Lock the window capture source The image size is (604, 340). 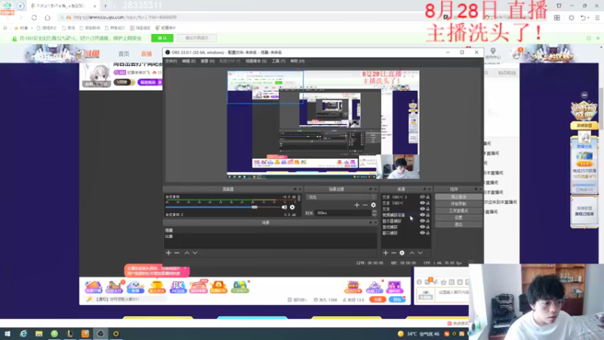click(x=427, y=233)
